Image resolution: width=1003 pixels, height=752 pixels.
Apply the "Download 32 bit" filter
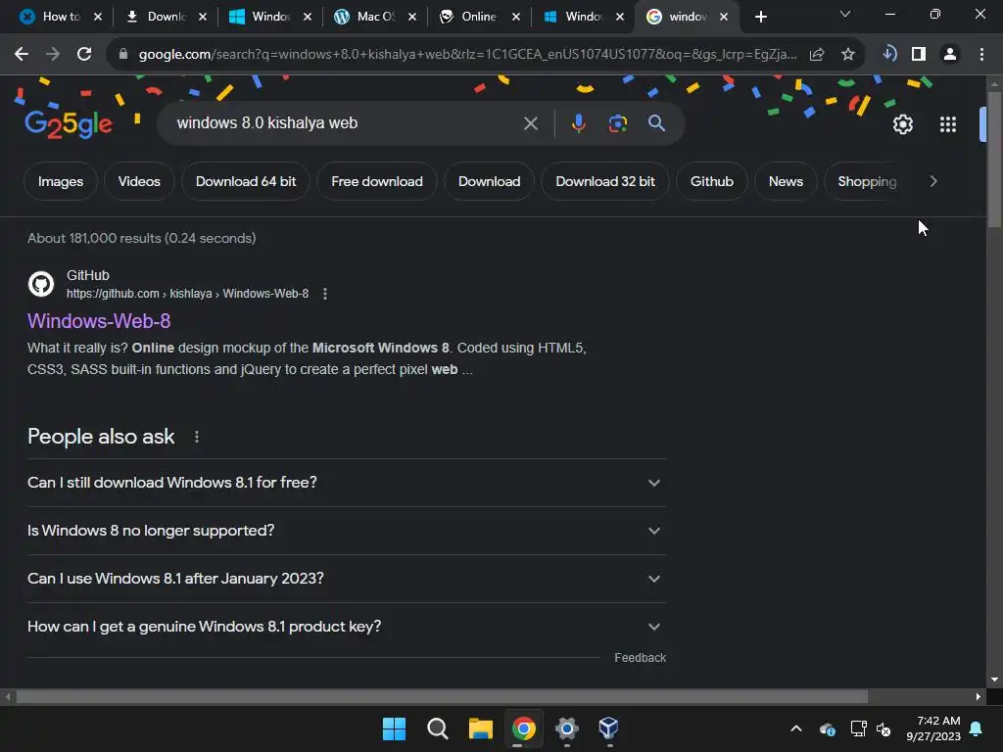click(x=605, y=181)
